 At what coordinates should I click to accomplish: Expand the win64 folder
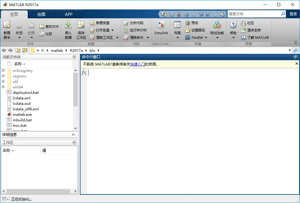pos(3,87)
